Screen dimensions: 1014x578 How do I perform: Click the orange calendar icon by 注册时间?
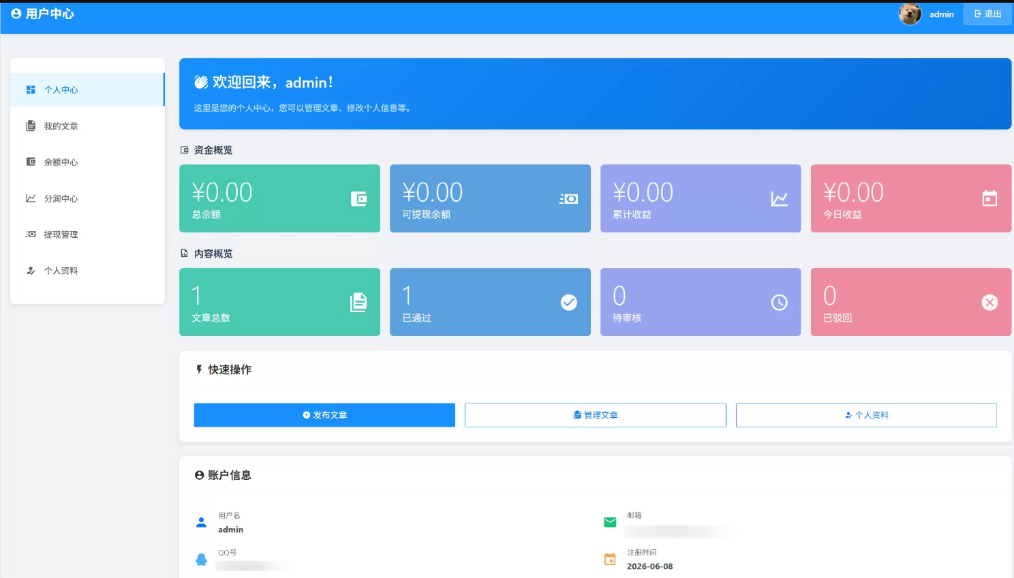tap(610, 560)
